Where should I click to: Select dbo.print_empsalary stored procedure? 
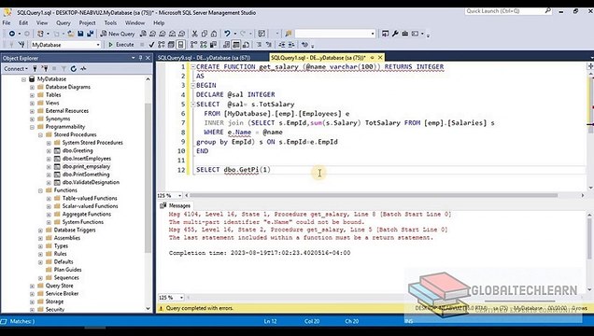tap(86, 166)
